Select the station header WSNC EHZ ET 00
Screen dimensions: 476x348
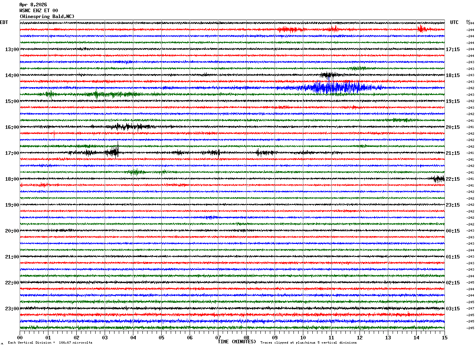pos(39,11)
